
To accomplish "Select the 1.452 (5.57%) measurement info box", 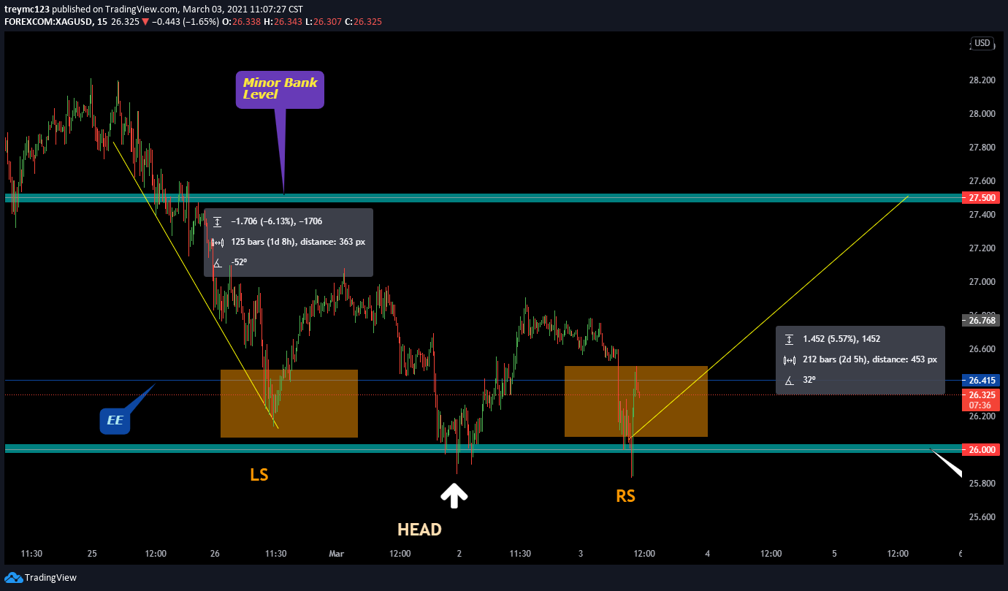I will click(860, 360).
